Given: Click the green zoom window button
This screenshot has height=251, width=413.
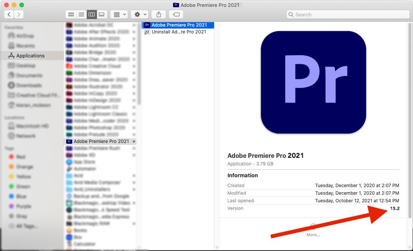Looking at the screenshot, I should 22,5.
